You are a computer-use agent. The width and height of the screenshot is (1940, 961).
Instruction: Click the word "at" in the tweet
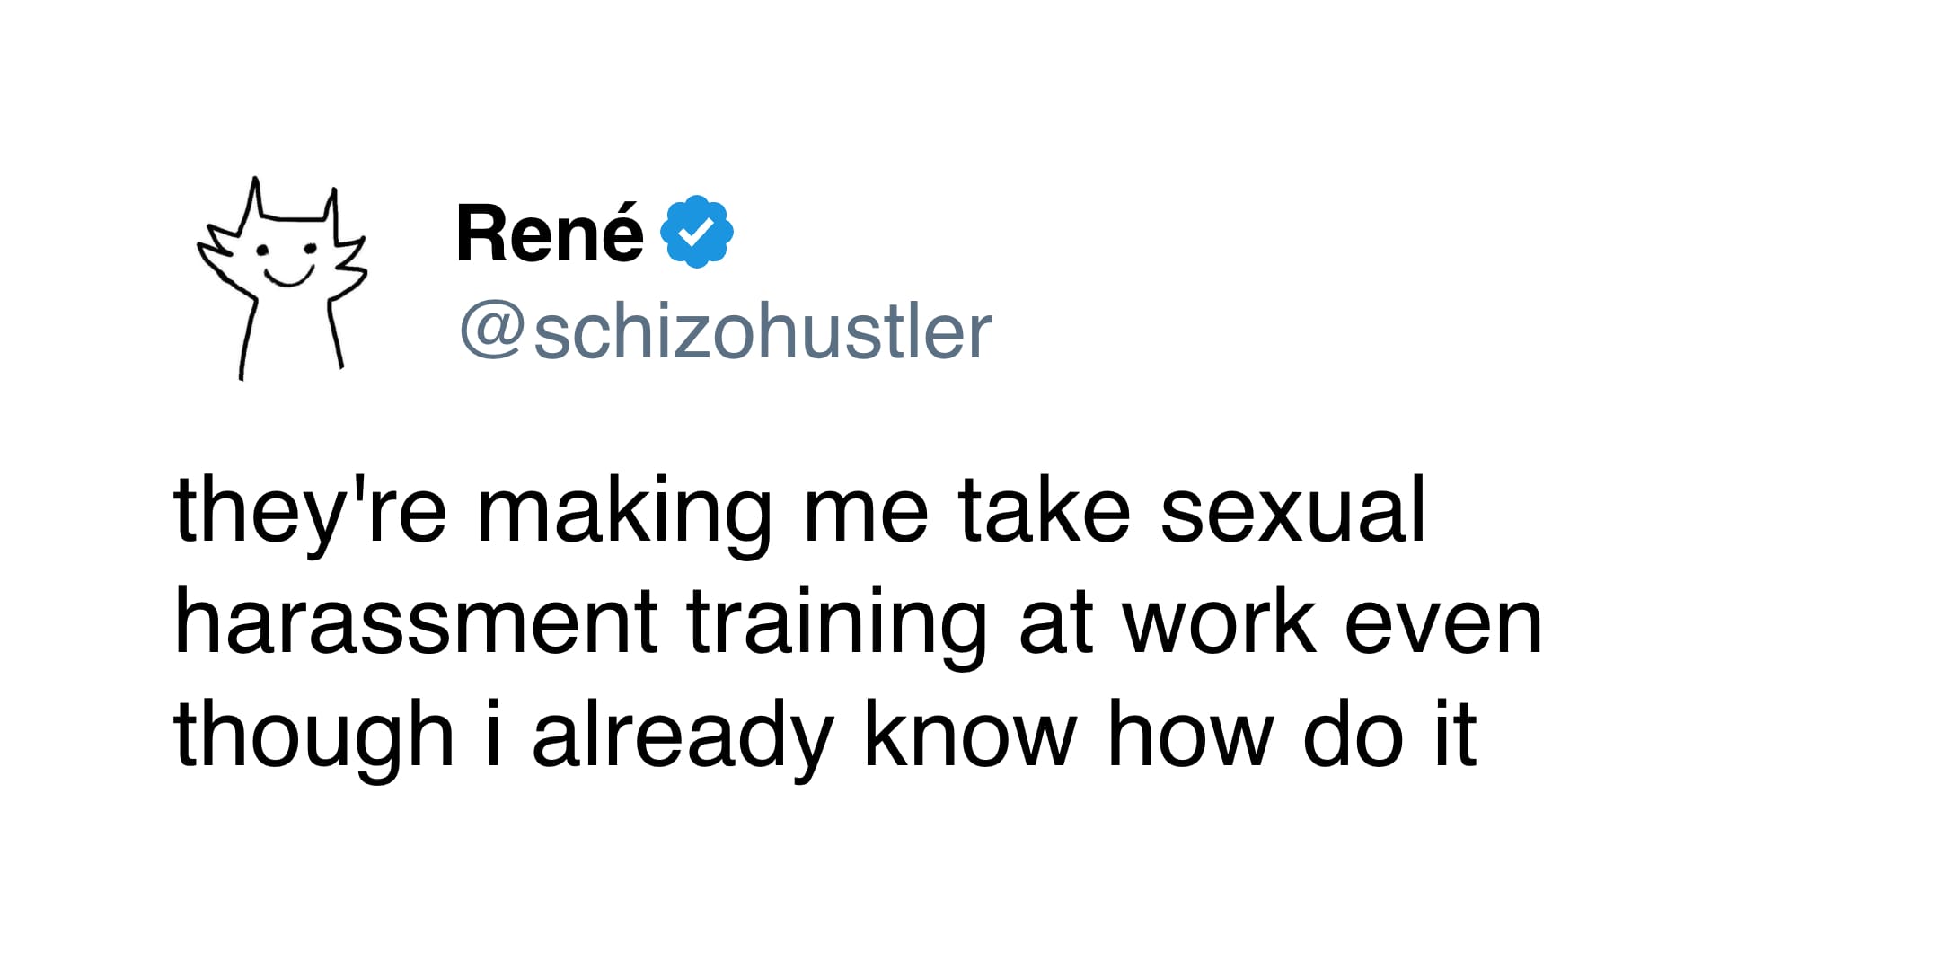1055,623
